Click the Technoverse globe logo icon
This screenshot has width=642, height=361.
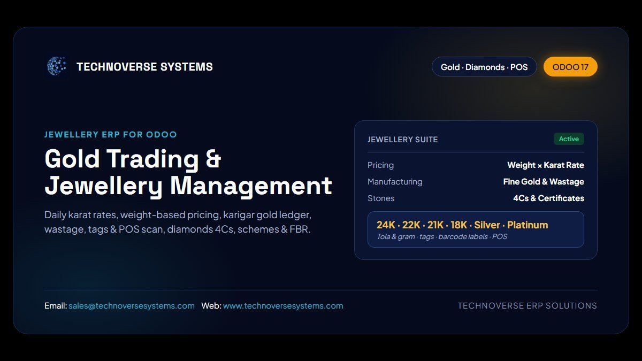pos(57,66)
